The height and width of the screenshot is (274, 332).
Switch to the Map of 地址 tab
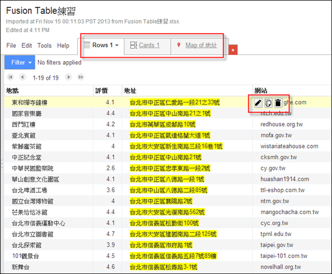pyautogui.click(x=198, y=46)
